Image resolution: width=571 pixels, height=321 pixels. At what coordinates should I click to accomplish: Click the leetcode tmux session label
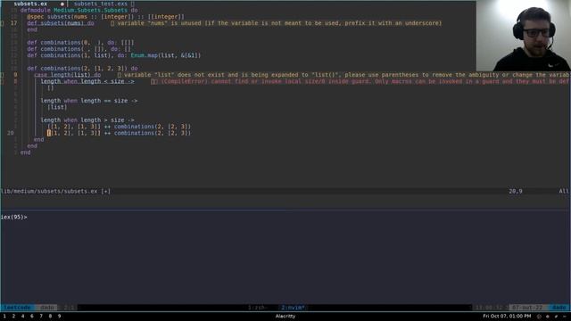tap(18, 308)
